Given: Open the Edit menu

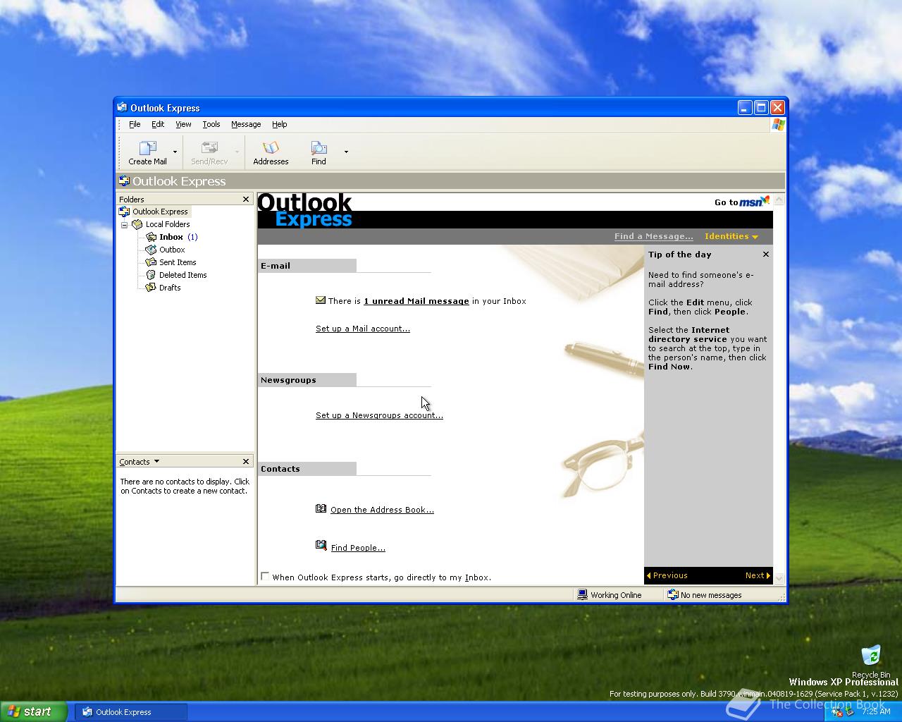Looking at the screenshot, I should point(158,124).
